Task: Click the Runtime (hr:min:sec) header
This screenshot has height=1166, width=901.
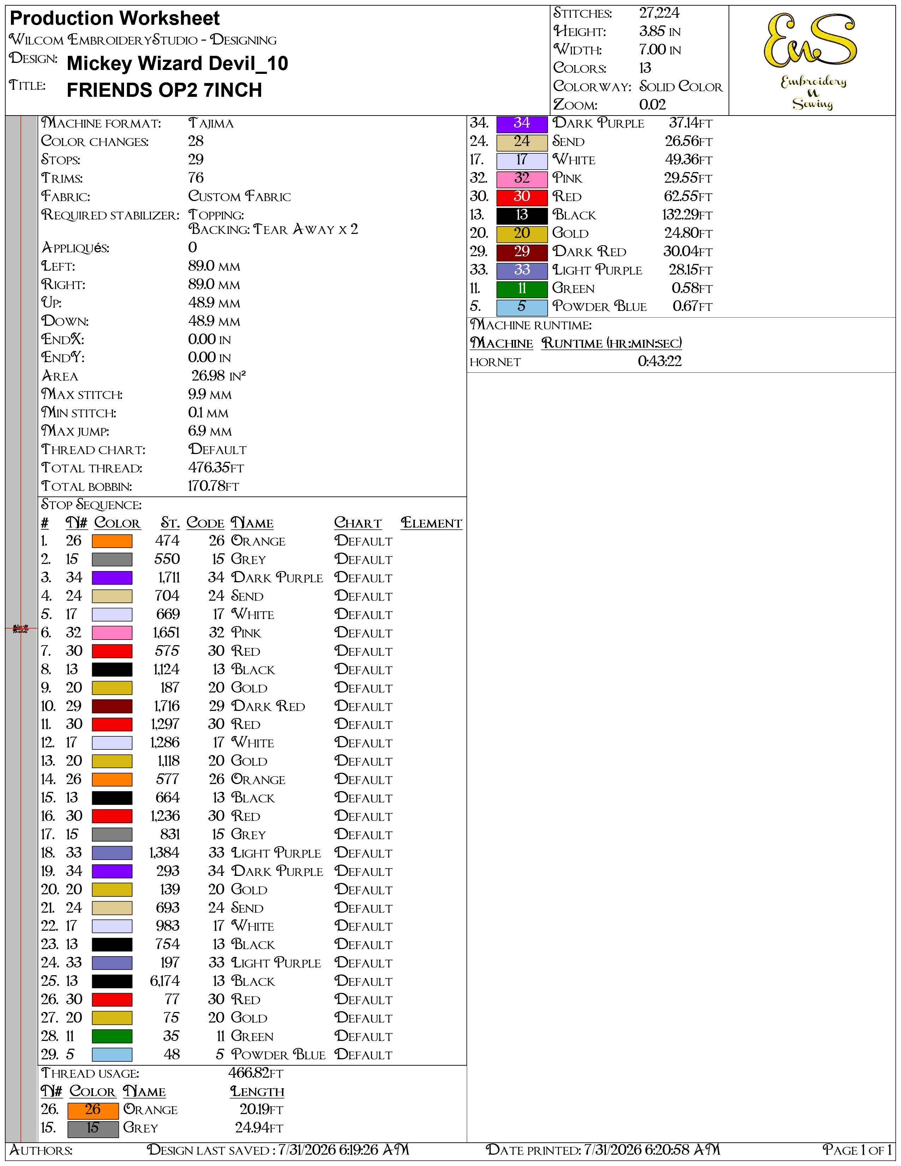Action: point(612,343)
